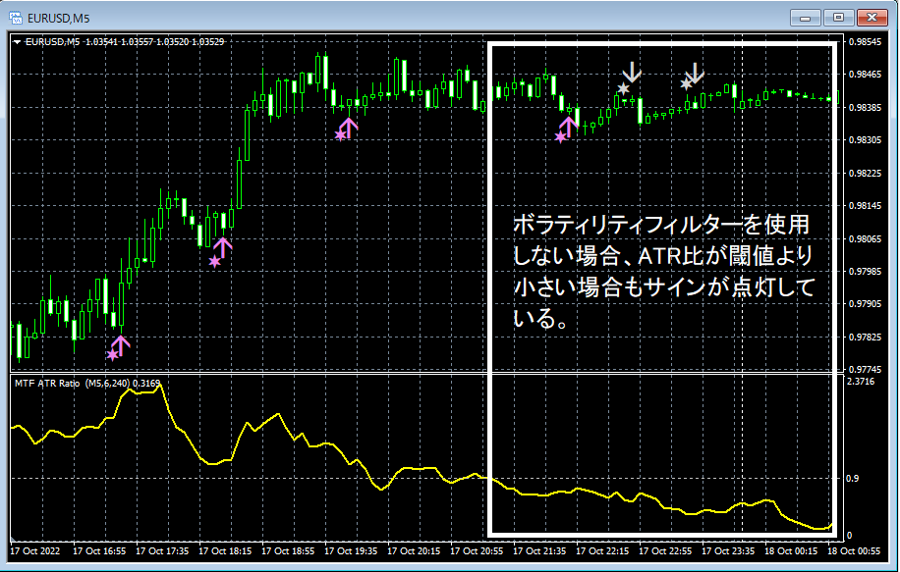Click the chart window icon beside EURUSD,M5 title
This screenshot has height=572, width=900.
pos(16,18)
